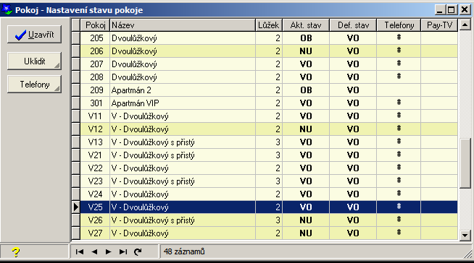
Task: Go to previous record arrow icon
Action: 94,251
